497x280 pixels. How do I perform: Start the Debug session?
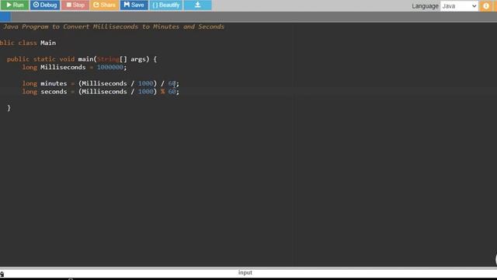[45, 5]
